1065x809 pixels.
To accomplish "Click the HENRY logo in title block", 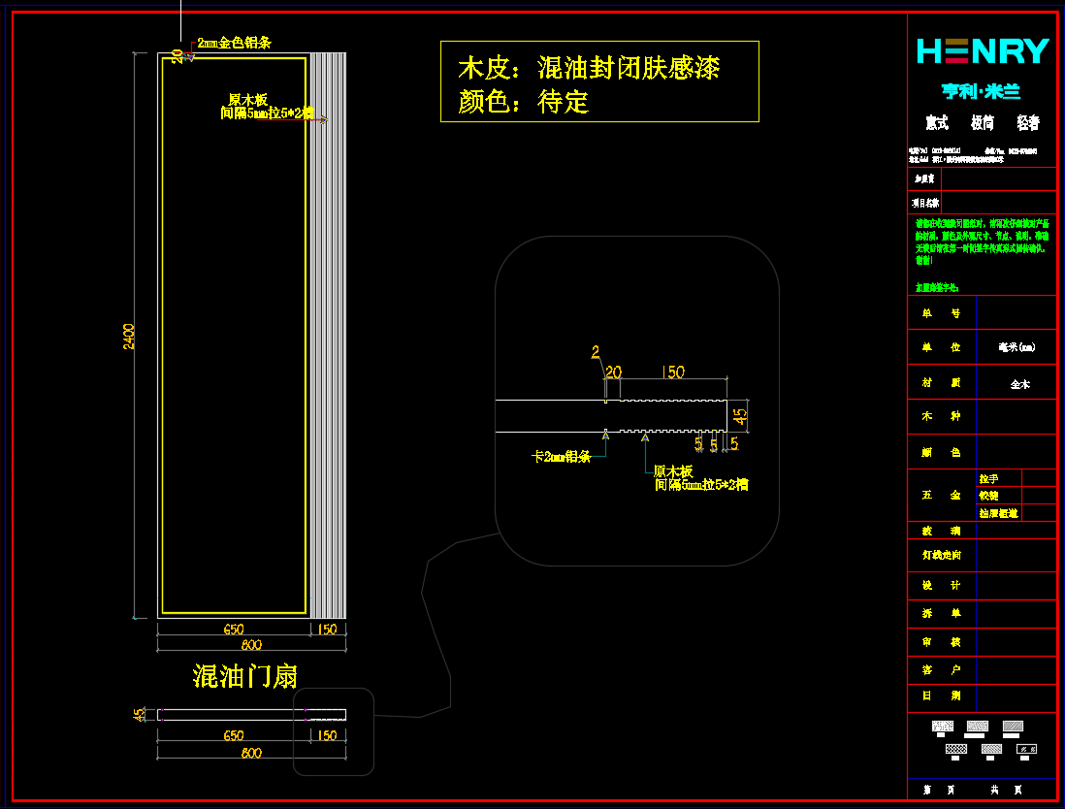I will (x=982, y=51).
